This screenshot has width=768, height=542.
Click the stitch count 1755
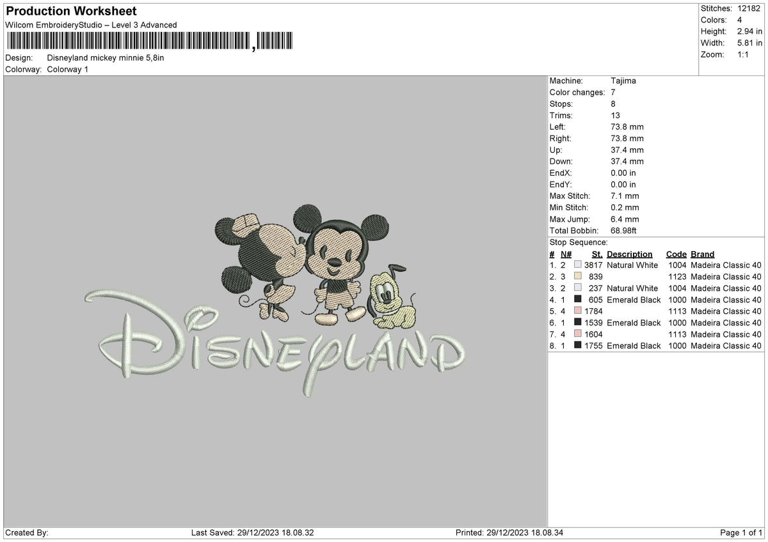click(x=593, y=346)
